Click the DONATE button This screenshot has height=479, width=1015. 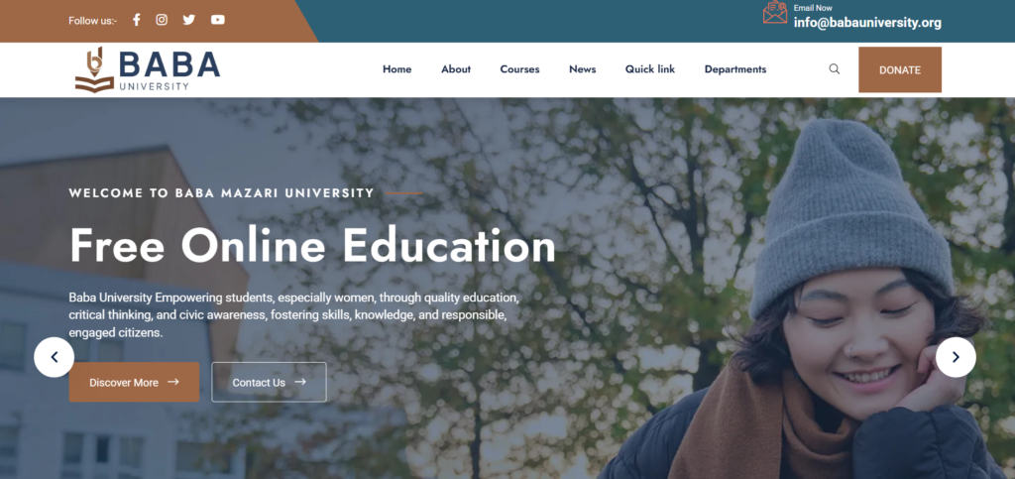(x=900, y=69)
